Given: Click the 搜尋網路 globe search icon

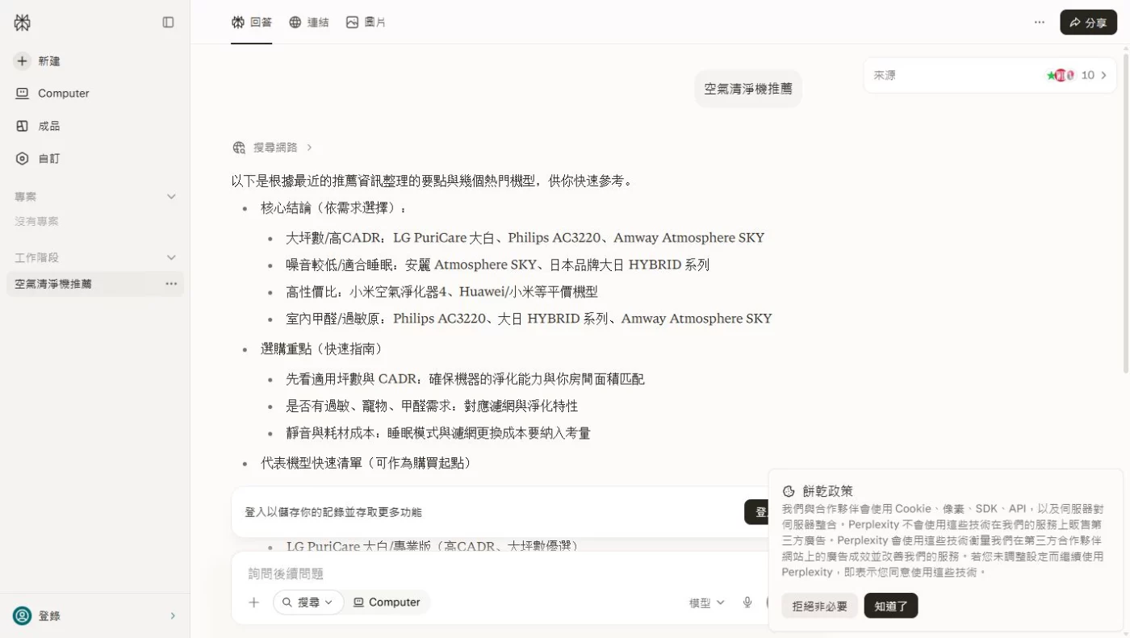Looking at the screenshot, I should click(239, 148).
